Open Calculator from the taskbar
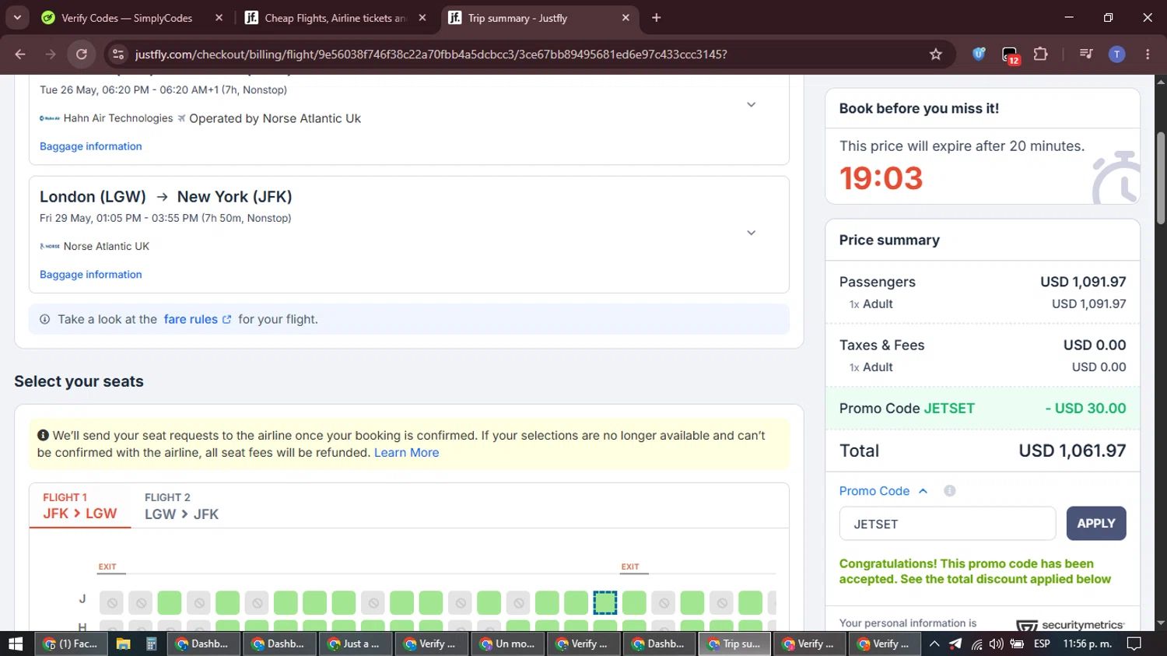 click(x=152, y=644)
